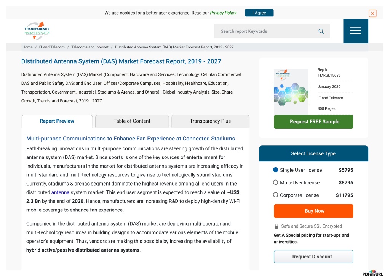390x276 pixels.
Task: Click Request FREE Sample button
Action: click(x=313, y=122)
